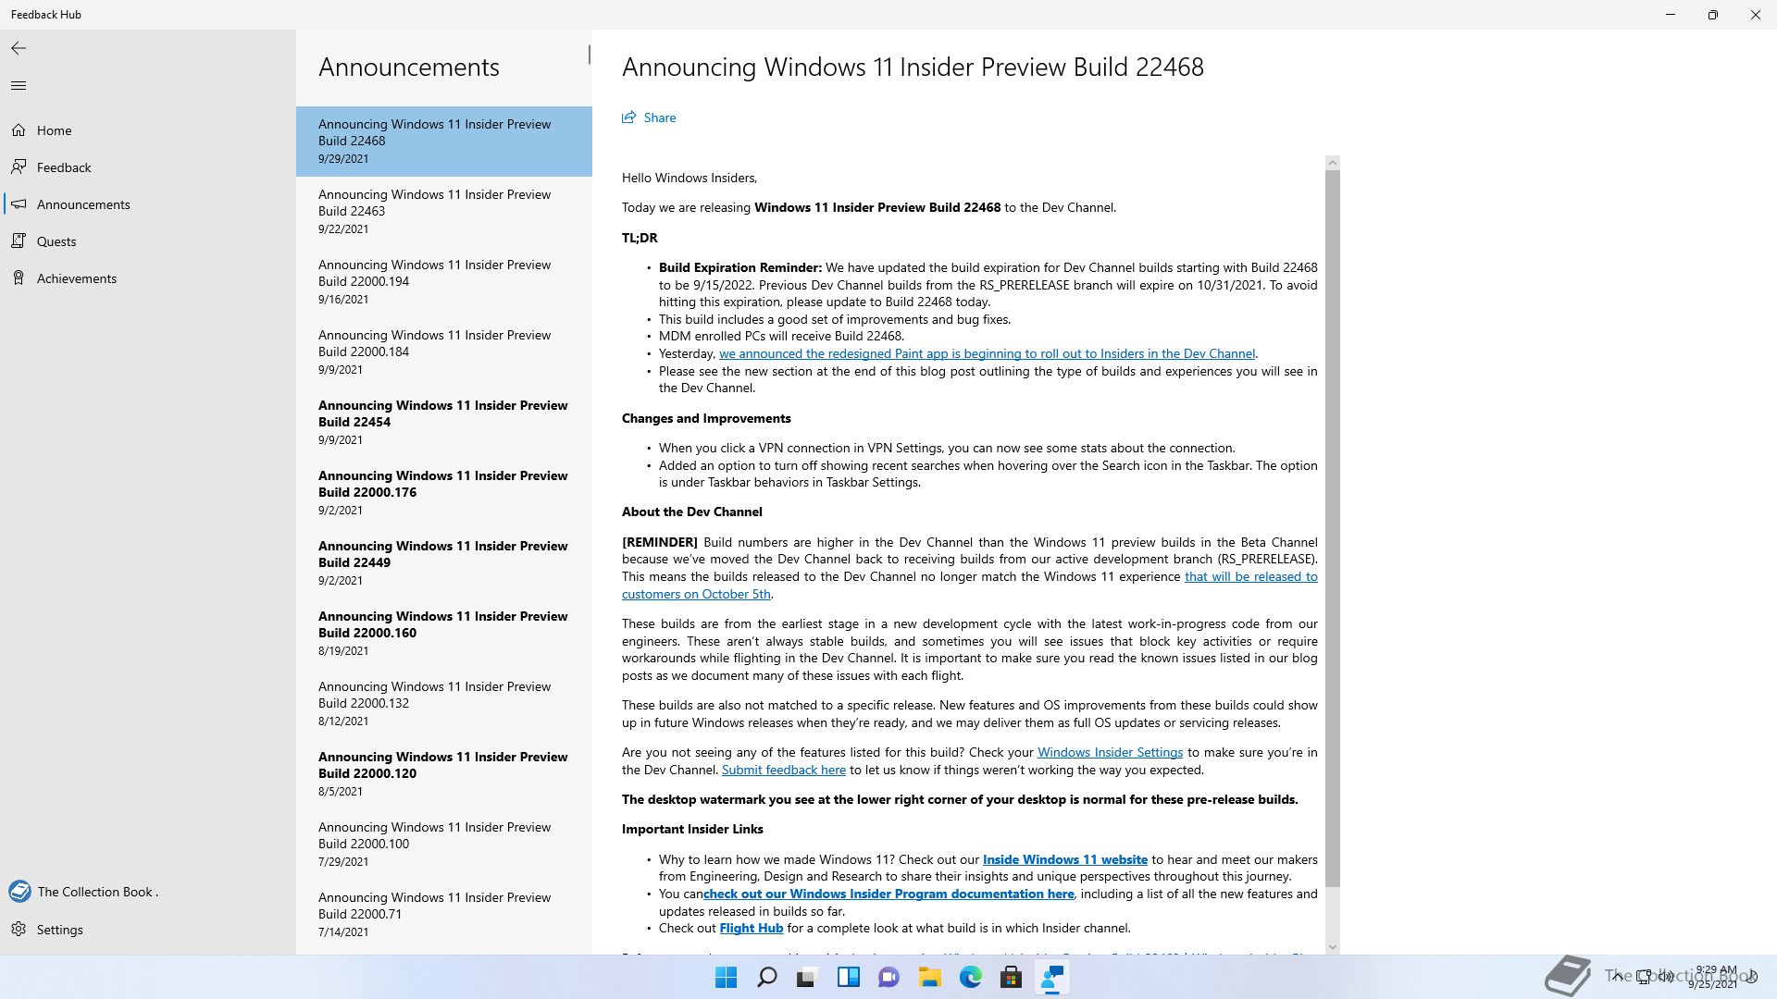Open taskbar Search
The width and height of the screenshot is (1777, 999).
[x=767, y=977]
